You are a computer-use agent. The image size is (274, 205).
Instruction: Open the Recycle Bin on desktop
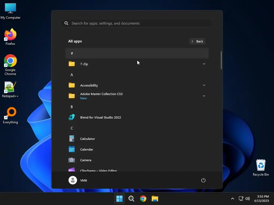[x=261, y=168]
